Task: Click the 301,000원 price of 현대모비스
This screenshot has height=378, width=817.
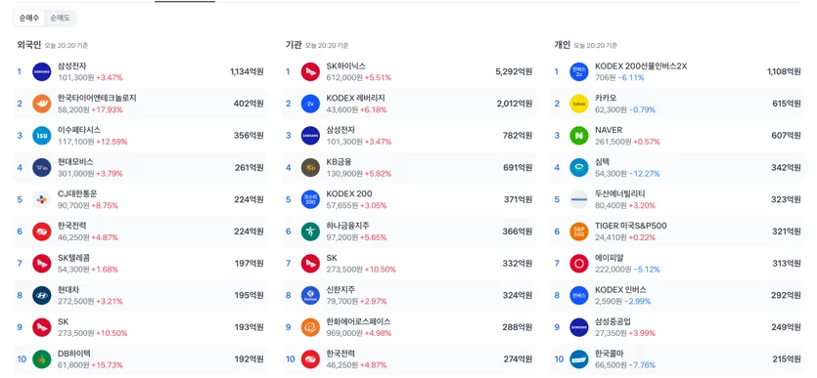Action: click(75, 174)
